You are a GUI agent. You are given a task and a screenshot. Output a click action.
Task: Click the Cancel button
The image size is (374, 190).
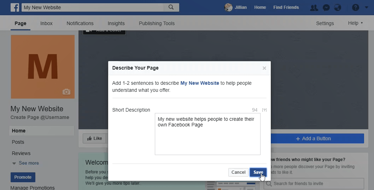238,172
